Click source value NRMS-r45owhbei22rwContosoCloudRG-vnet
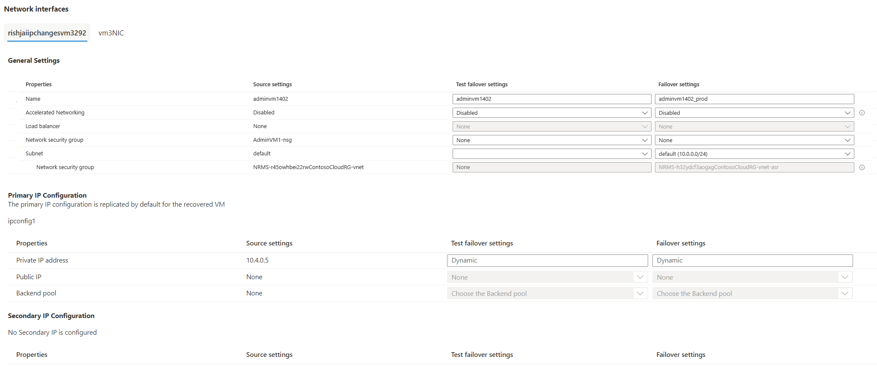The height and width of the screenshot is (371, 877). (x=308, y=167)
